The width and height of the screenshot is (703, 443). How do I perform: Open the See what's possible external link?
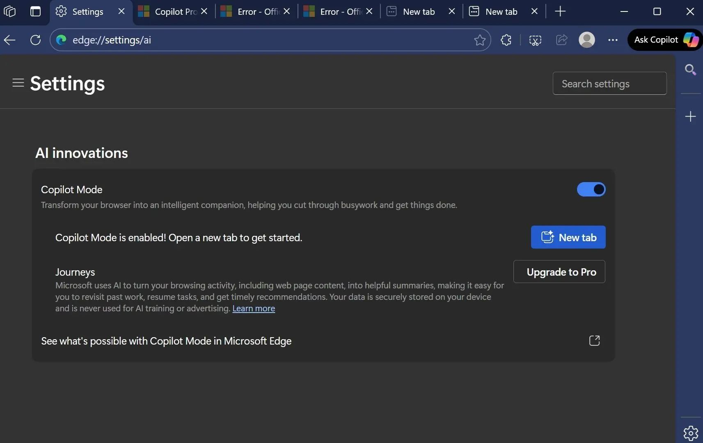pos(595,340)
